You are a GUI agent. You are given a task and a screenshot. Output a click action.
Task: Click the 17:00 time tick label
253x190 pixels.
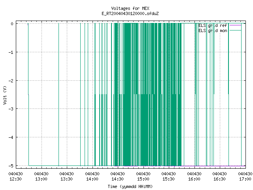(x=245, y=179)
